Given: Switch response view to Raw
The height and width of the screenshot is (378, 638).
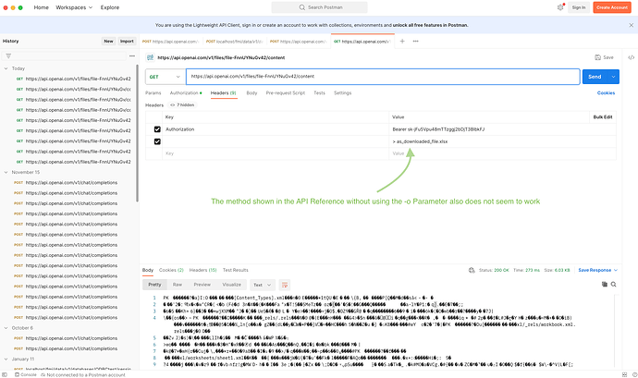Looking at the screenshot, I should [178, 285].
